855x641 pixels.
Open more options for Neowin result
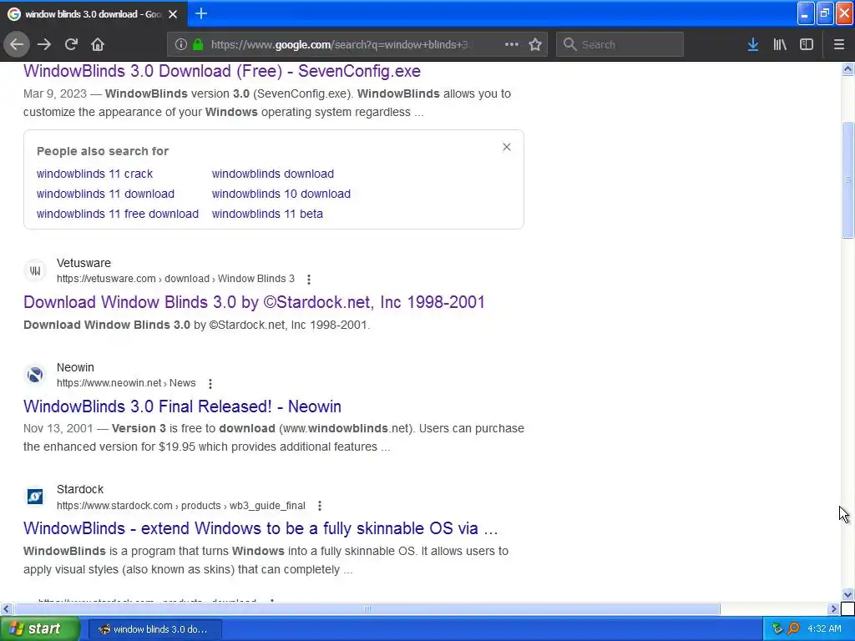(x=210, y=384)
